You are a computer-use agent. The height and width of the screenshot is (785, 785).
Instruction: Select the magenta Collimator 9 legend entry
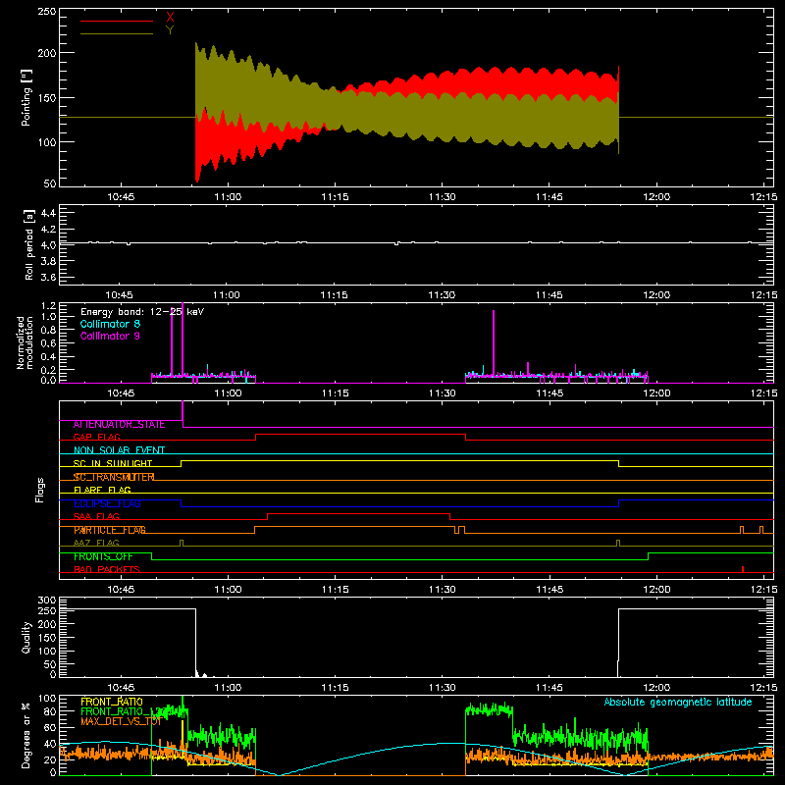pos(110,336)
